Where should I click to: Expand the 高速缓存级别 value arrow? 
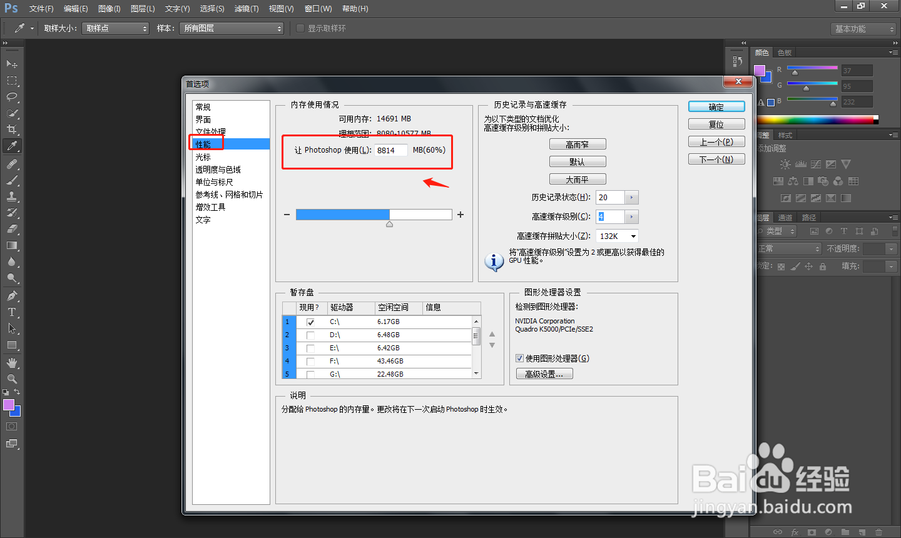point(631,217)
